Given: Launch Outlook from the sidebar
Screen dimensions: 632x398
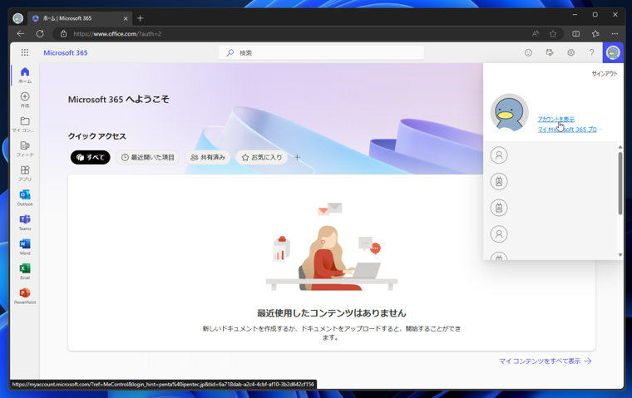Looking at the screenshot, I should pos(25,198).
